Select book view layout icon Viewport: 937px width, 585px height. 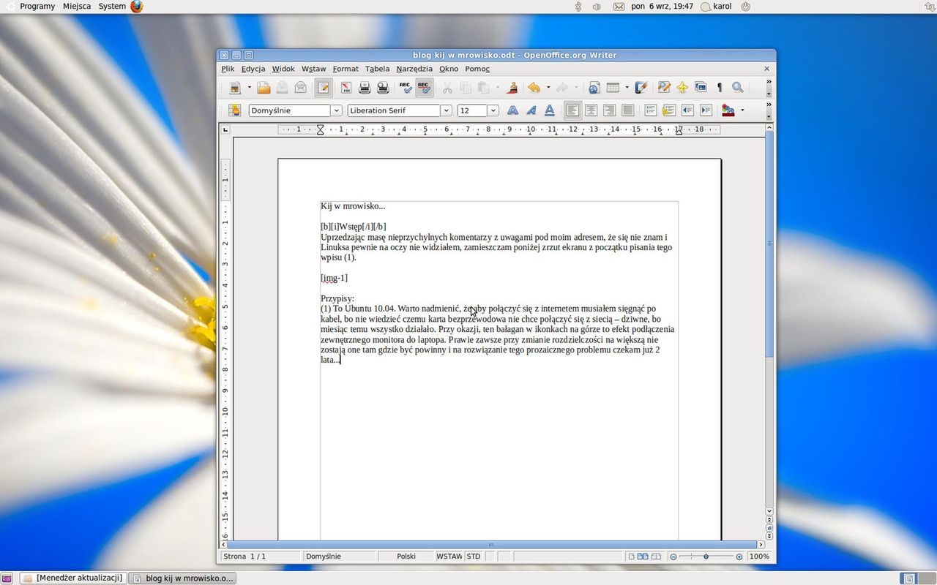(656, 556)
